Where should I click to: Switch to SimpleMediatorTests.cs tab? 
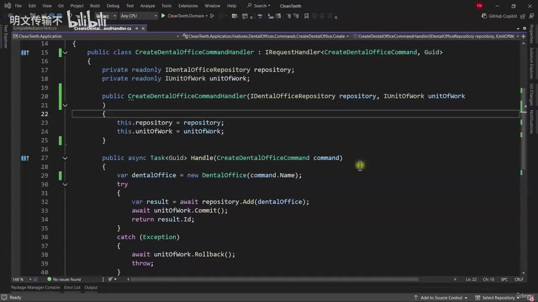35,29
